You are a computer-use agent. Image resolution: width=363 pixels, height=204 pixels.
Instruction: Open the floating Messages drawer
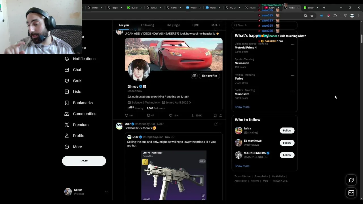(351, 193)
